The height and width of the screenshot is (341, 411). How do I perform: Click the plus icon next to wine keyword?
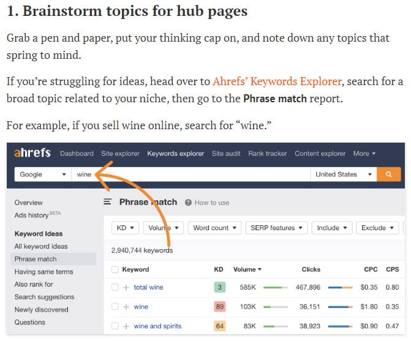pos(126,307)
